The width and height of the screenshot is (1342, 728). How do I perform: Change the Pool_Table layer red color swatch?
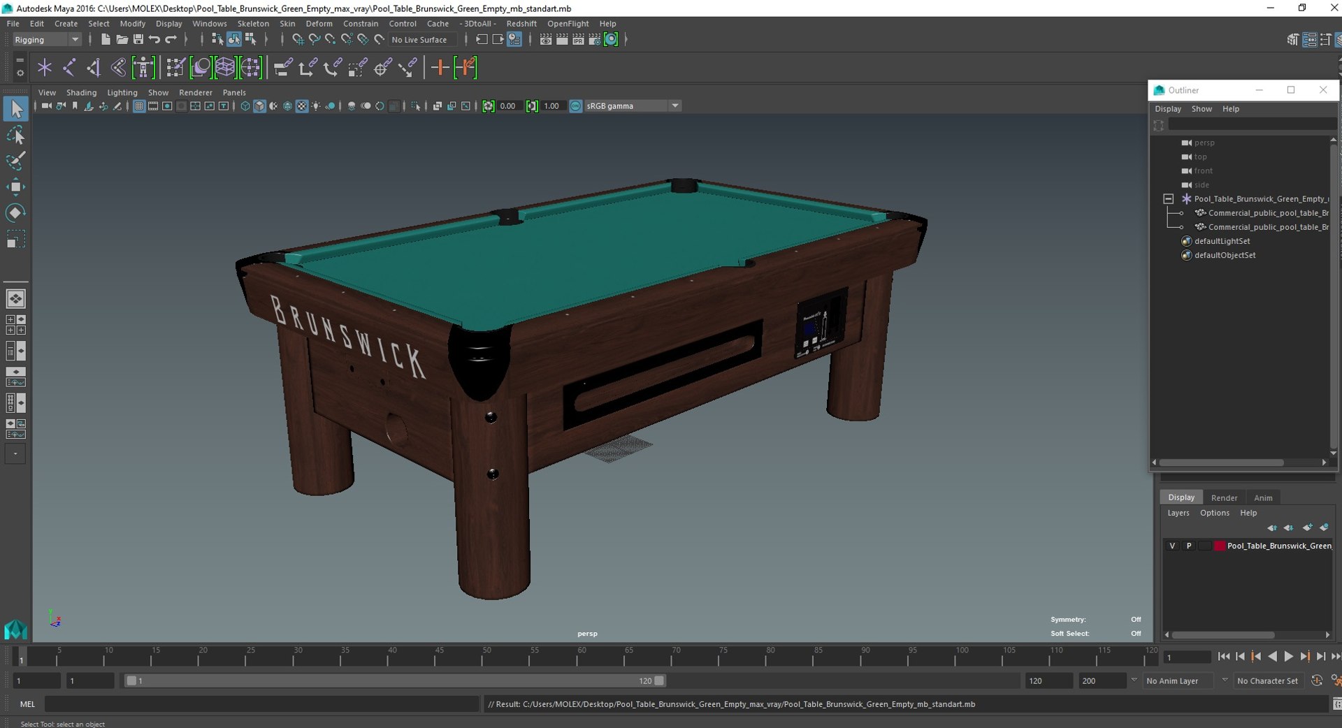[x=1220, y=546]
